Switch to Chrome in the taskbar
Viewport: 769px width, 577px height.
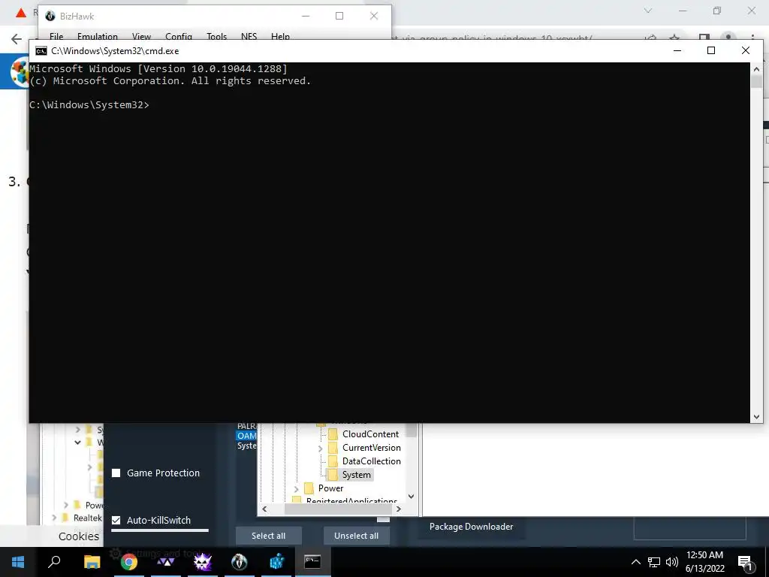[129, 562]
